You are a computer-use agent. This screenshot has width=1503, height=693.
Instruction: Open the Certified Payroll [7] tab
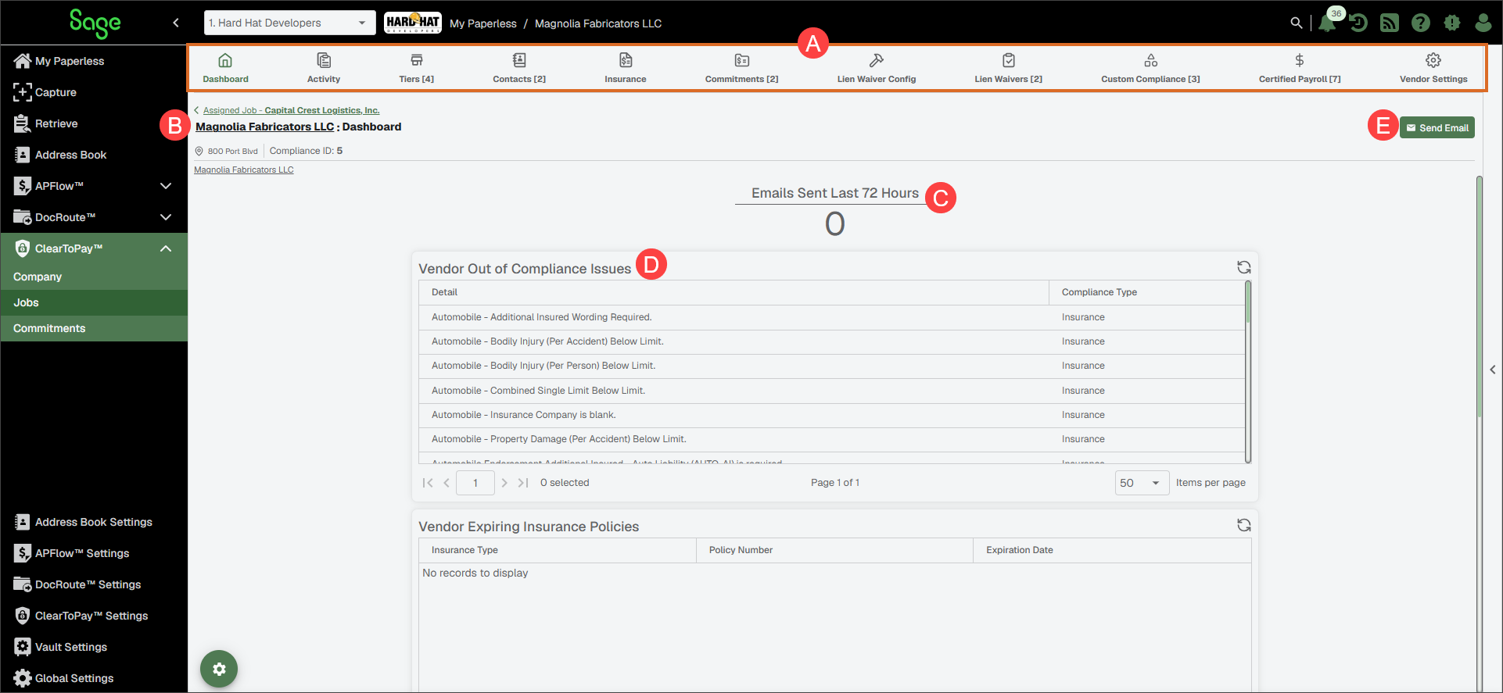pos(1300,68)
